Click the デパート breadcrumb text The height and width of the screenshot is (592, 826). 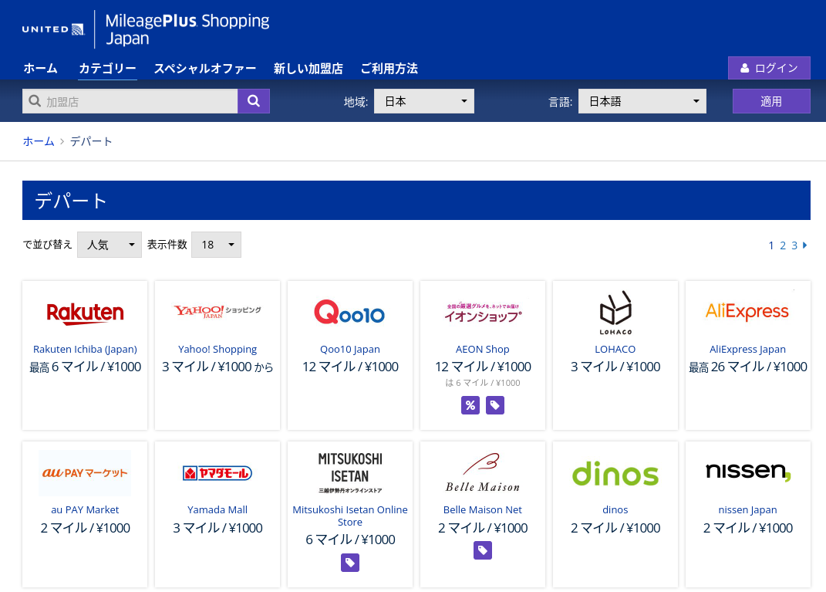click(91, 141)
